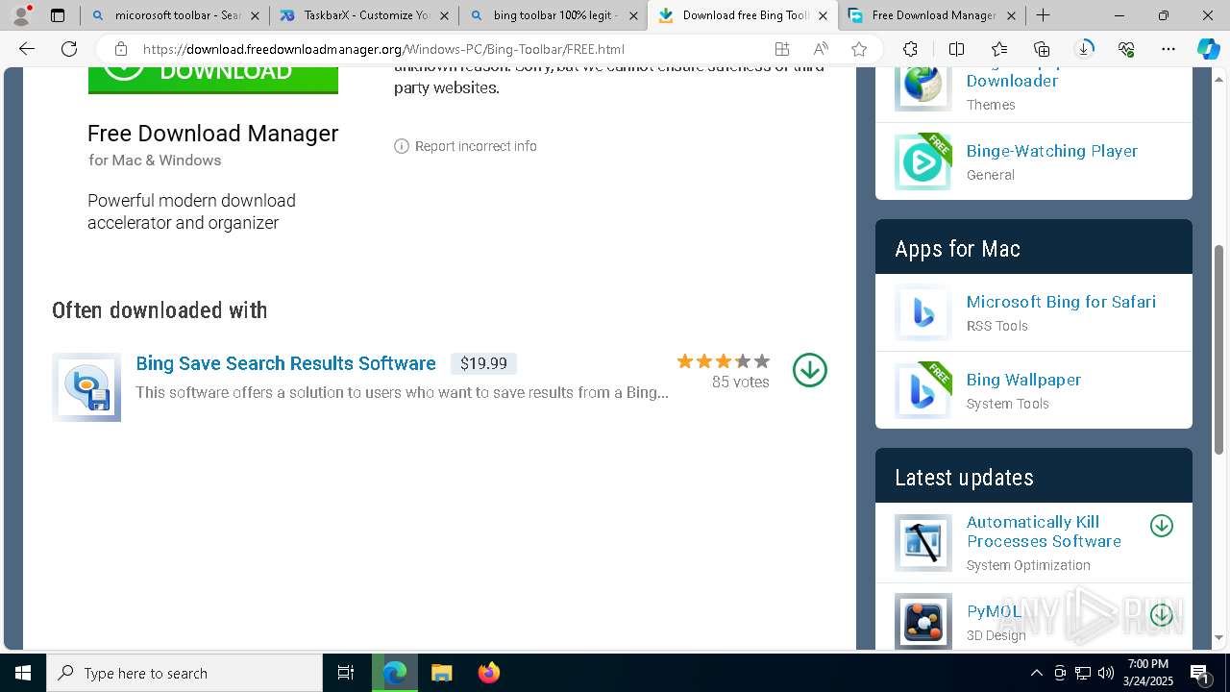Viewport: 1230px width, 692px height.
Task: Click download arrow beside PyMOL
Action: click(x=1162, y=615)
